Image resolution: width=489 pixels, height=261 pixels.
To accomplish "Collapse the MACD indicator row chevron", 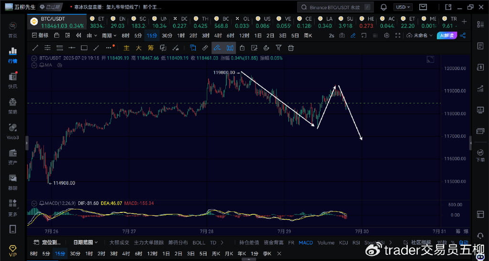I will (34, 203).
